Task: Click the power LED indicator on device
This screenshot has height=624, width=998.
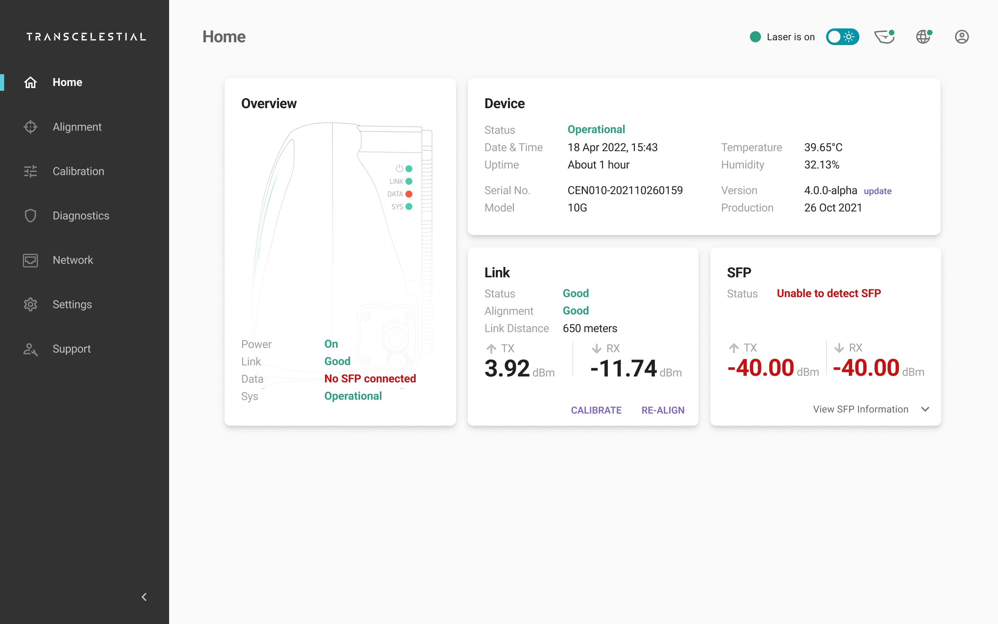Action: pyautogui.click(x=409, y=168)
